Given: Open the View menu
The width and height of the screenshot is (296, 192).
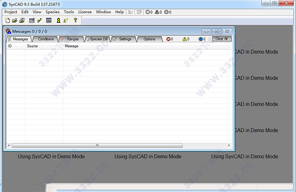Looking at the screenshot, I should pos(37,12).
